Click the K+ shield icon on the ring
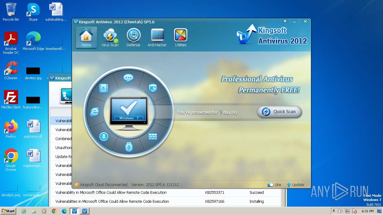Image resolution: width=383 pixels, height=215 pixels. 153,88
